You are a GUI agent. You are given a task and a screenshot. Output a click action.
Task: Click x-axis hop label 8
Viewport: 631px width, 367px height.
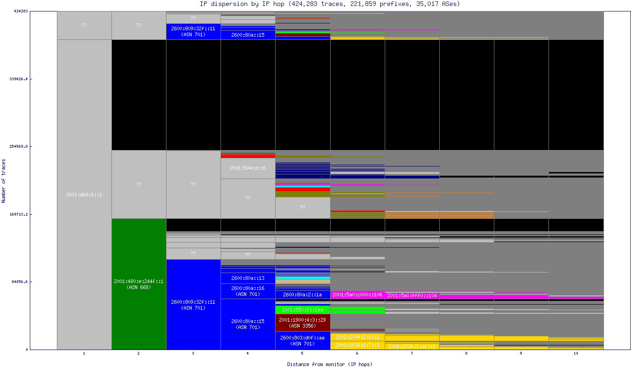coord(467,354)
